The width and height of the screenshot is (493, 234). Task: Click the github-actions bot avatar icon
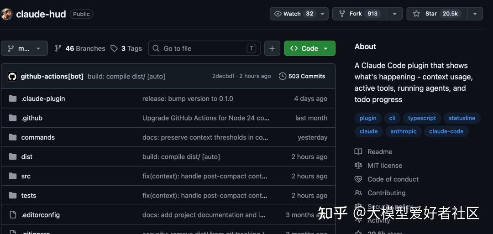tap(12, 76)
